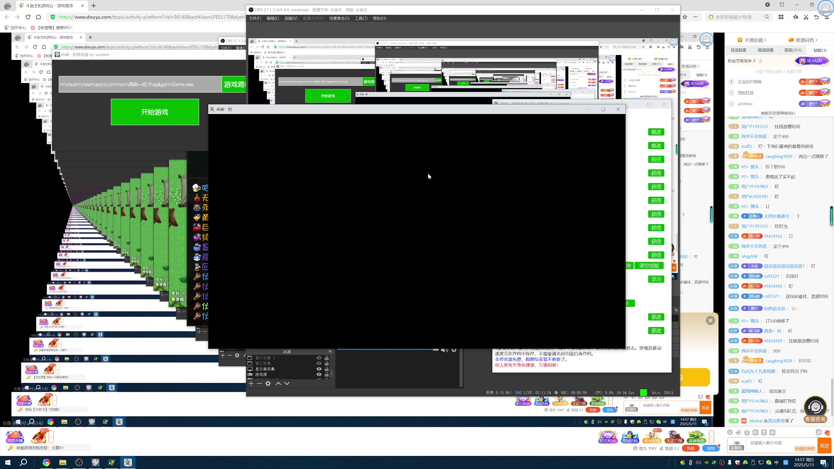The height and width of the screenshot is (469, 834).
Task: Open 编辑(E) menu in OBS
Action: (x=273, y=18)
